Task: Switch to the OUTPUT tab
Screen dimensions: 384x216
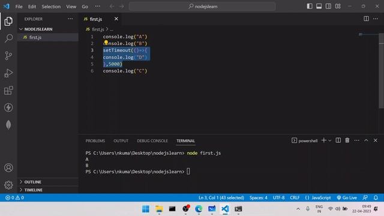Action: point(121,141)
